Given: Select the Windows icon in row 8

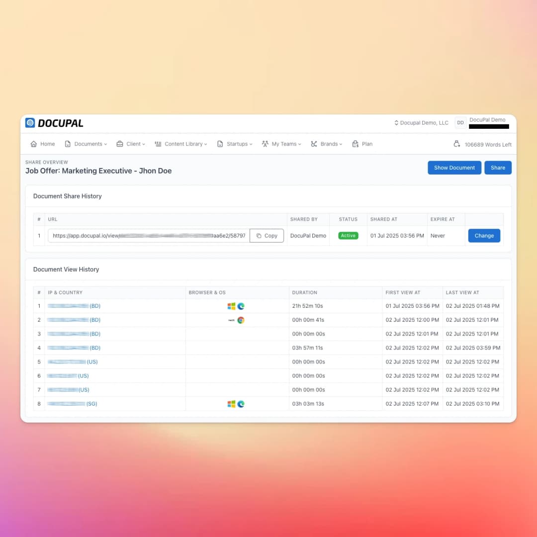Looking at the screenshot, I should tap(231, 404).
